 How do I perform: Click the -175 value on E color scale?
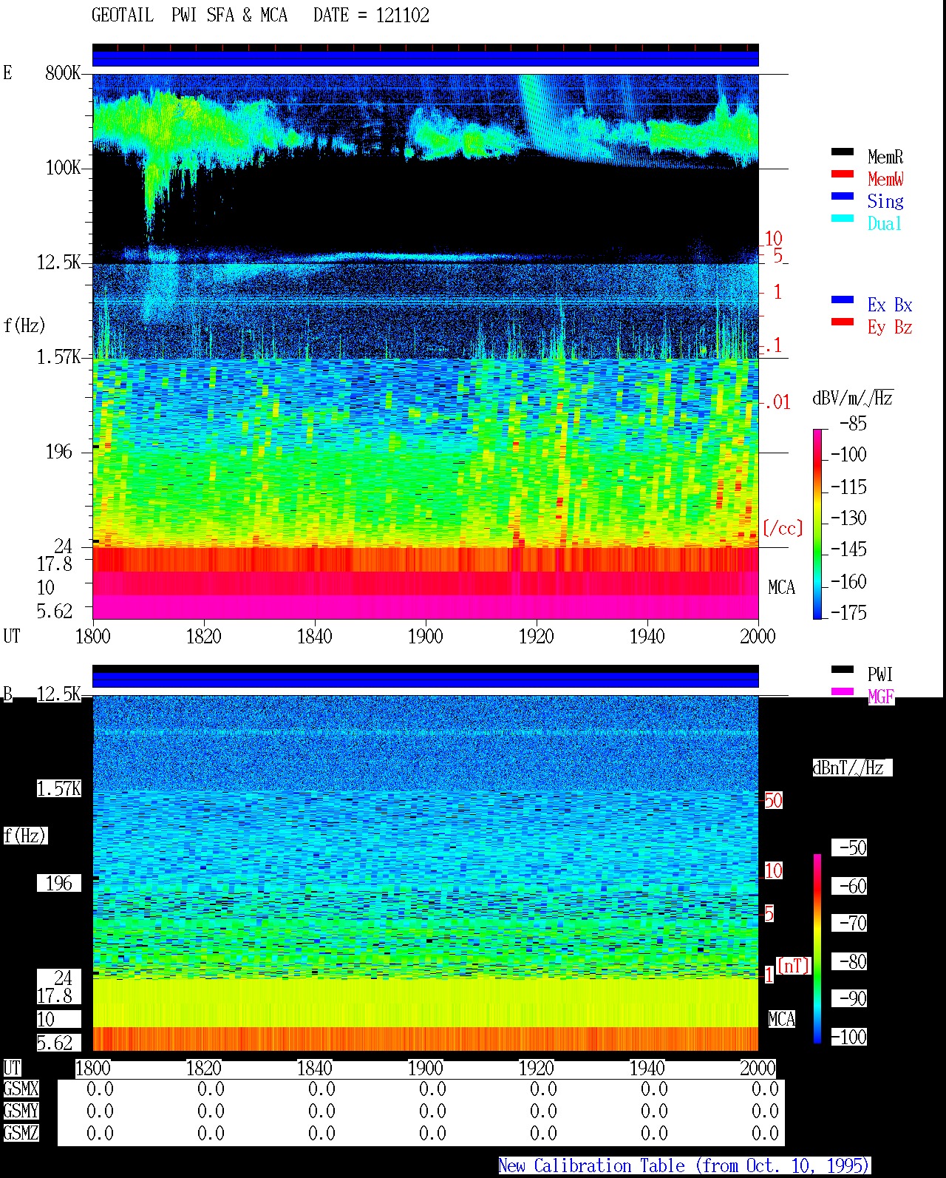849,612
